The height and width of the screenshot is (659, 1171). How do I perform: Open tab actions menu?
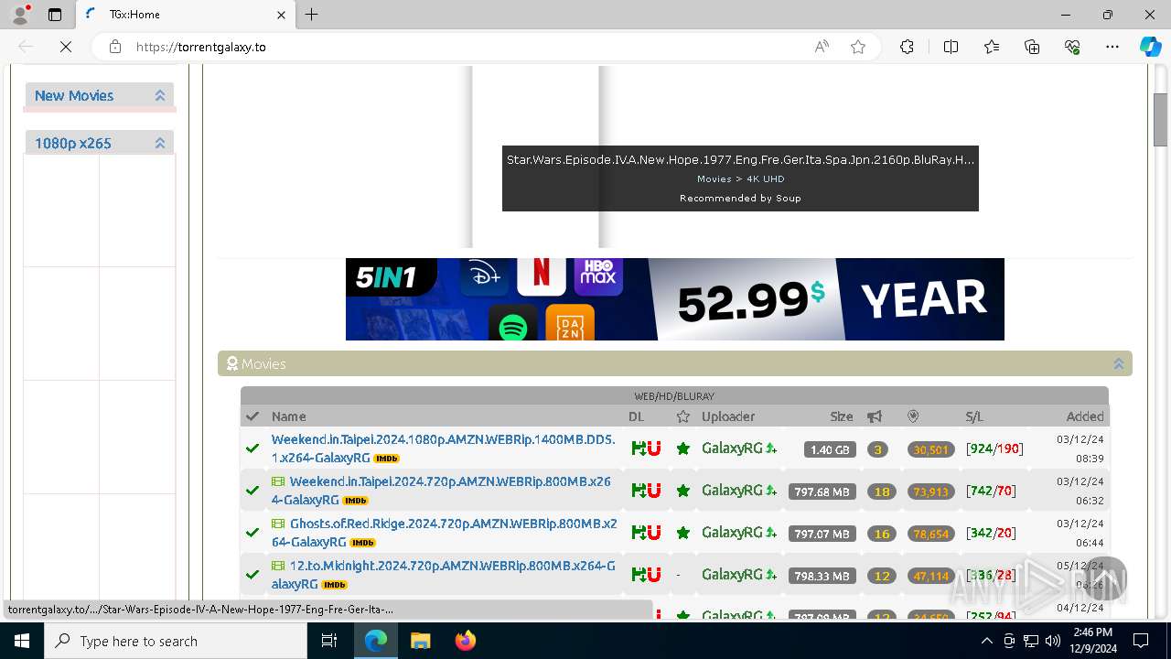pos(55,15)
